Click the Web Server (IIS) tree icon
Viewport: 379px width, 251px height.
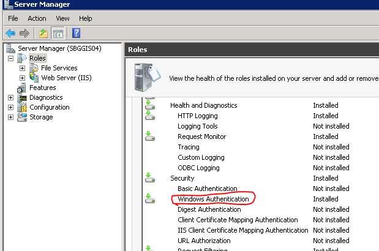click(34, 78)
